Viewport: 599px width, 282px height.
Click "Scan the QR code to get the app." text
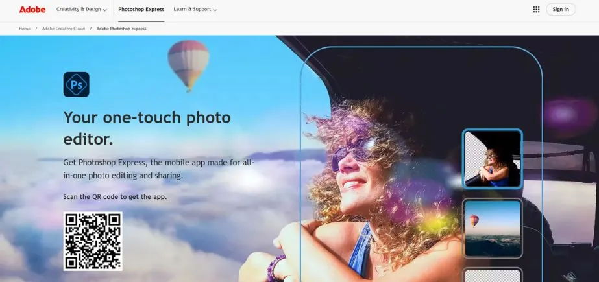click(x=115, y=197)
